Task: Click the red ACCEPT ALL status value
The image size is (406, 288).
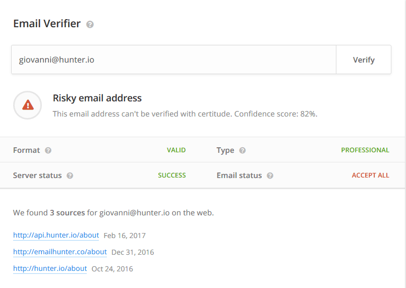Action: pyautogui.click(x=370, y=176)
